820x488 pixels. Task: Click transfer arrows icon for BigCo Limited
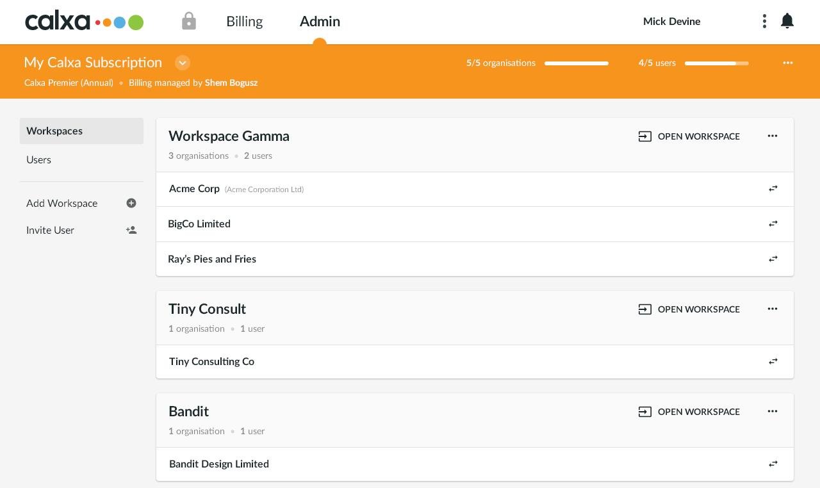click(773, 224)
